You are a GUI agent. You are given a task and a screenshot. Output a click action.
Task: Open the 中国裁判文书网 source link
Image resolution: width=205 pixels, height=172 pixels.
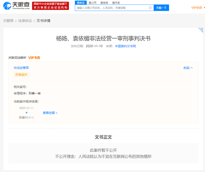coord(125,46)
